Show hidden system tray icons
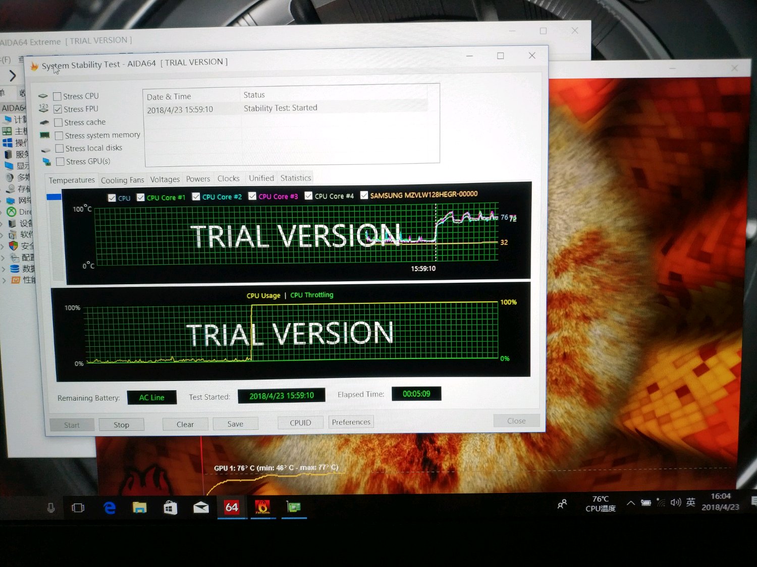 click(631, 502)
